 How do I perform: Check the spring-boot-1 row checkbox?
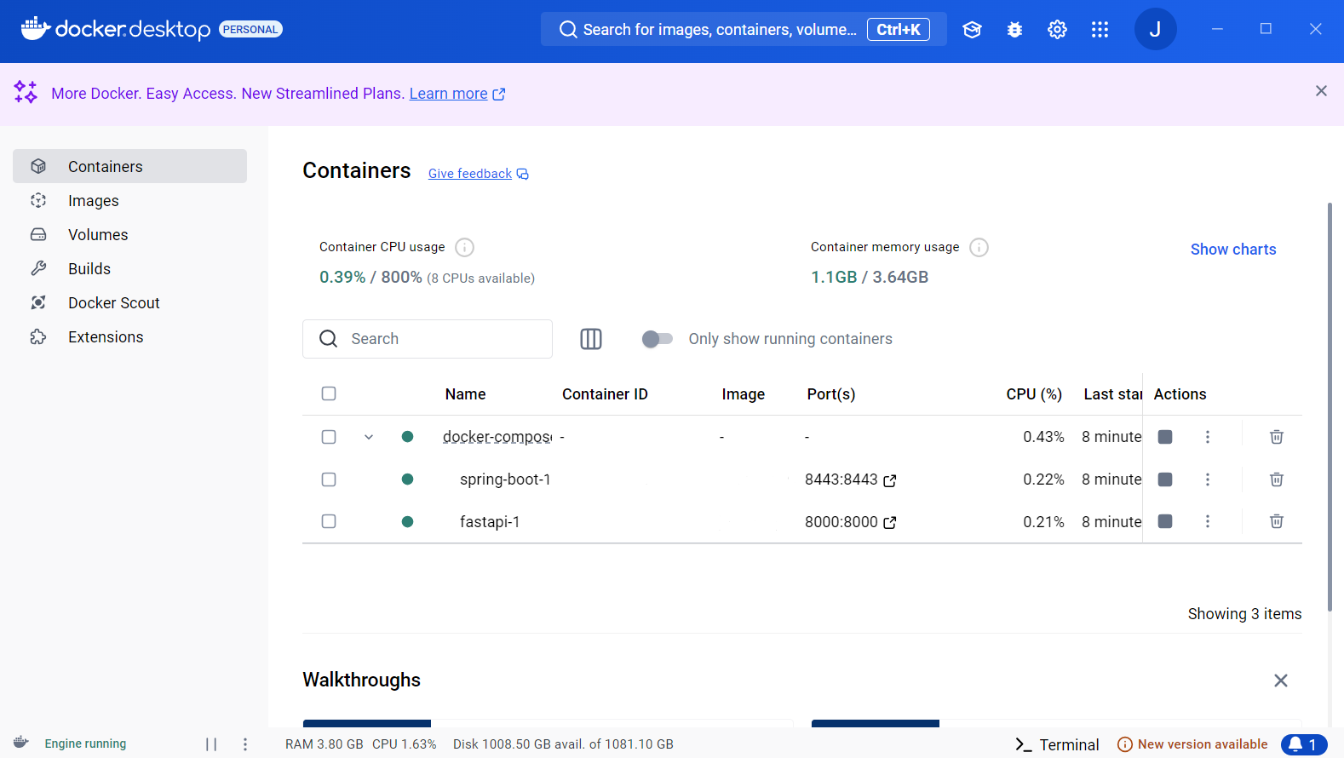tap(329, 479)
